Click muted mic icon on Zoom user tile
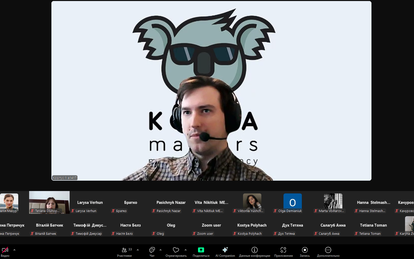This screenshot has width=414, height=259. pyautogui.click(x=194, y=233)
